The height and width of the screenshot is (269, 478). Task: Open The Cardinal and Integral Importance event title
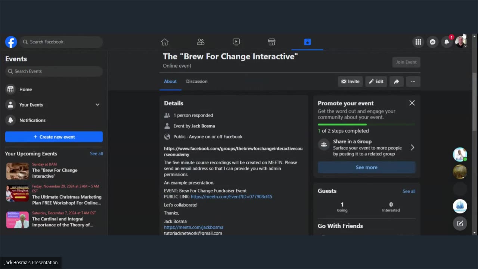click(63, 222)
